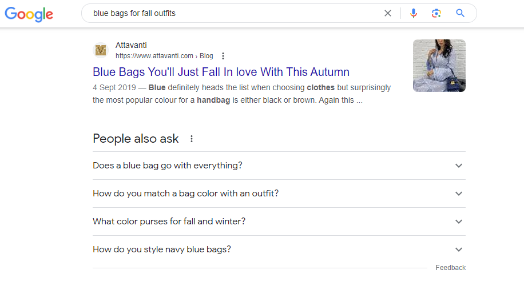
Task: Expand 'Does a blue bag go with everything?'
Action: coord(279,166)
